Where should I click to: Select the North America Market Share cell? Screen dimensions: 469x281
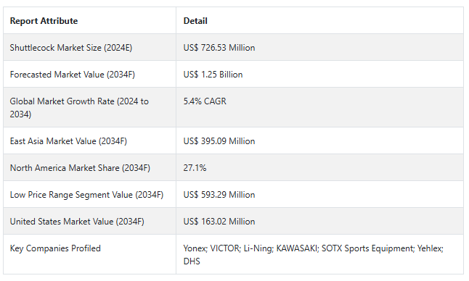pos(89,167)
